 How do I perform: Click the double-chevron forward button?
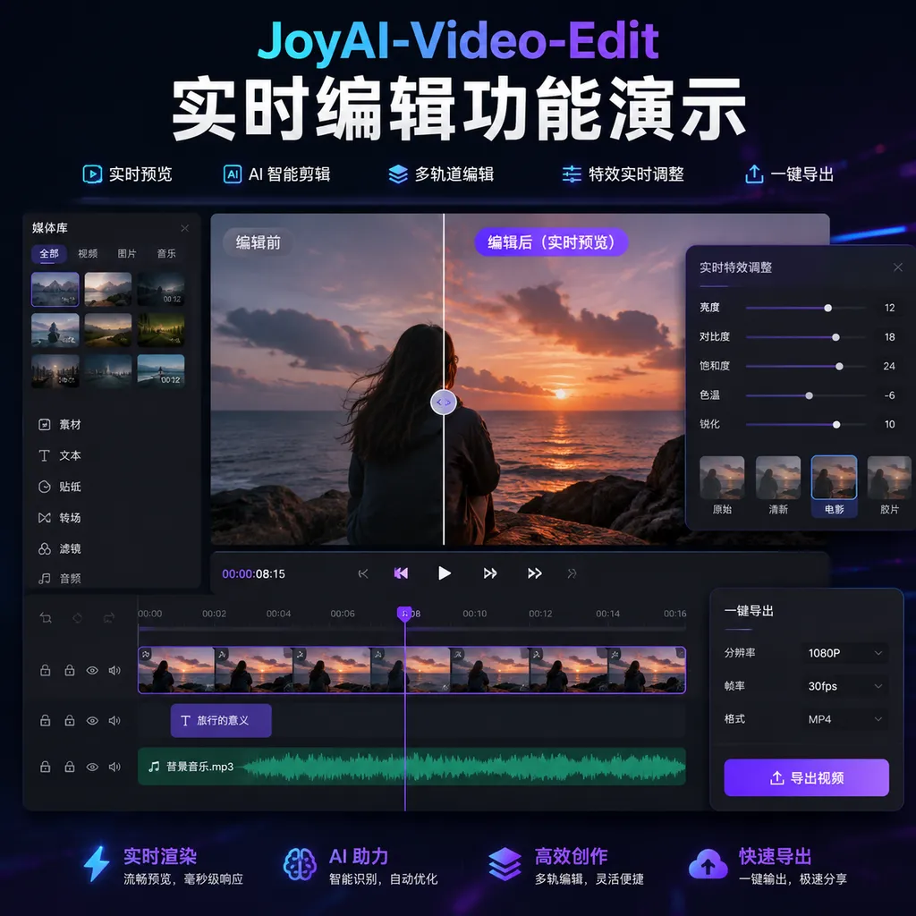[535, 573]
